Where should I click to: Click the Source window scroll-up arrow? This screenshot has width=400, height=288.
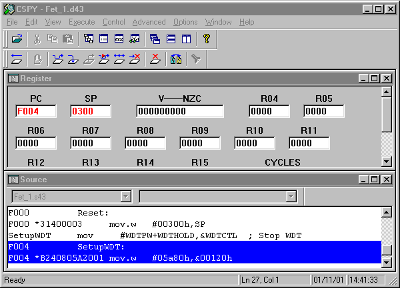386,212
